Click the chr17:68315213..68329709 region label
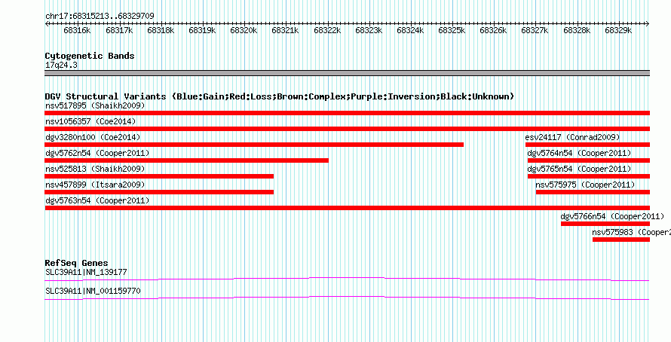Viewport: 671px width, 342px height. point(100,16)
